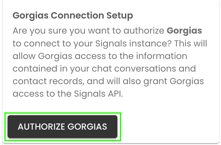The image size is (221, 145).
Task: Click the 'contact records' phrase
Action: [x=48, y=81]
